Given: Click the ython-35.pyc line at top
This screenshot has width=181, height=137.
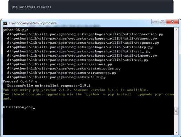Looking at the screenshot, I should (16, 30).
